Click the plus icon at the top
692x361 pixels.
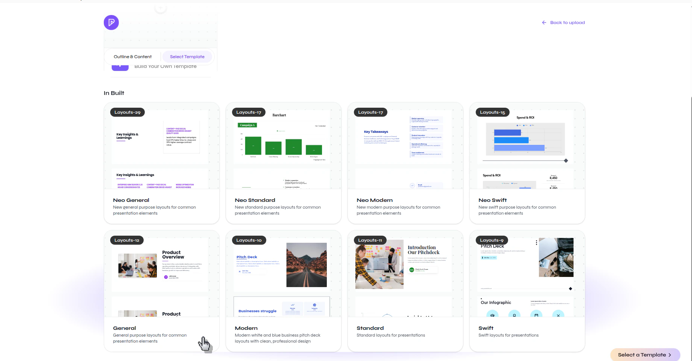click(x=160, y=8)
